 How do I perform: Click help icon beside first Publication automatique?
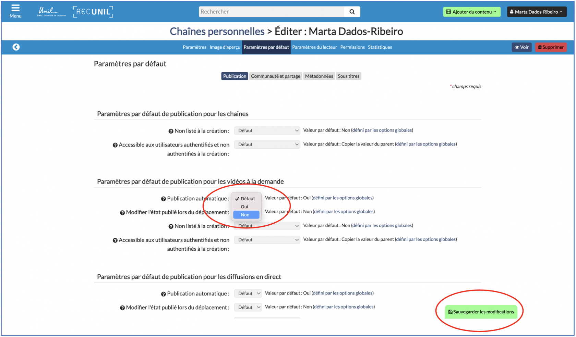(x=164, y=199)
